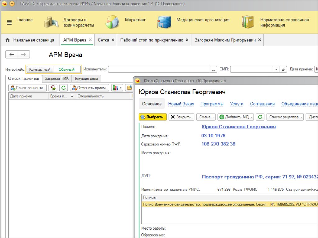This screenshot has width=318, height=238.
Task: Refresh the Юрков patient card with green arrow
Action: [x=260, y=117]
